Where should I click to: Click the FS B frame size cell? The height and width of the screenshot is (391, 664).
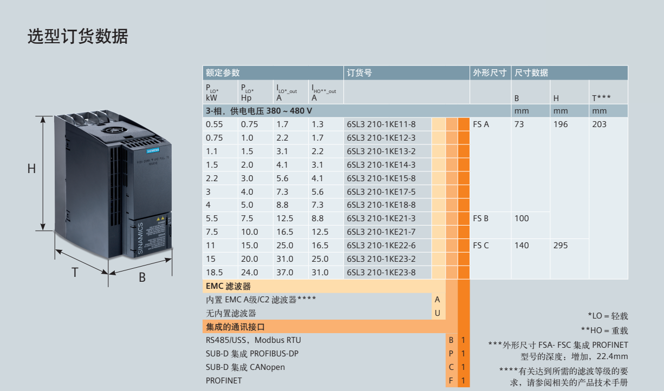pos(481,218)
